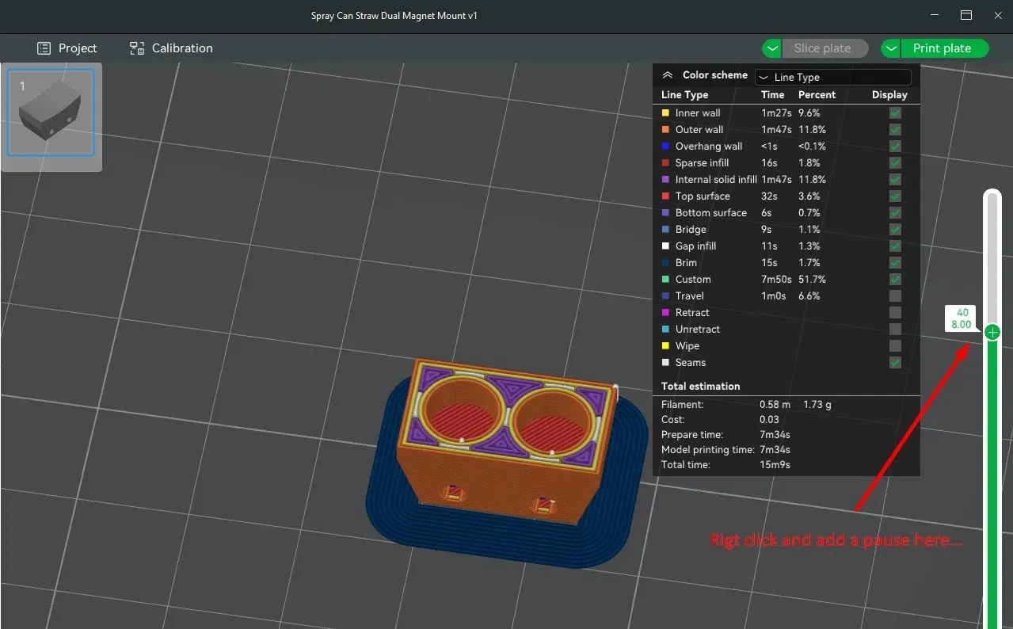Hide Sparse infill in the preview
The height and width of the screenshot is (629, 1013).
pyautogui.click(x=895, y=163)
